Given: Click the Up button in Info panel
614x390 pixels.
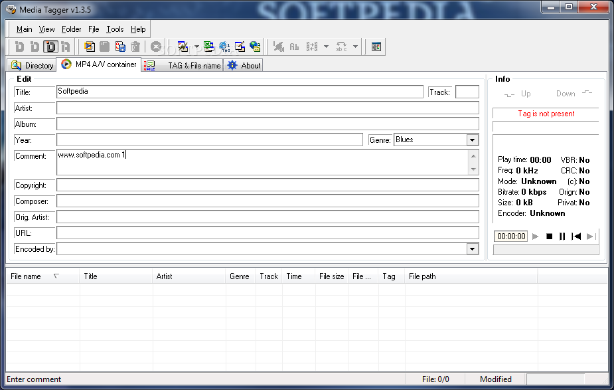Looking at the screenshot, I should (518, 94).
